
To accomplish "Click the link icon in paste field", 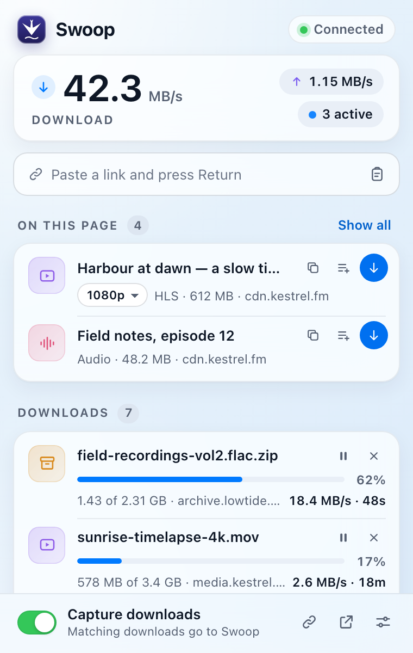I will [x=36, y=175].
